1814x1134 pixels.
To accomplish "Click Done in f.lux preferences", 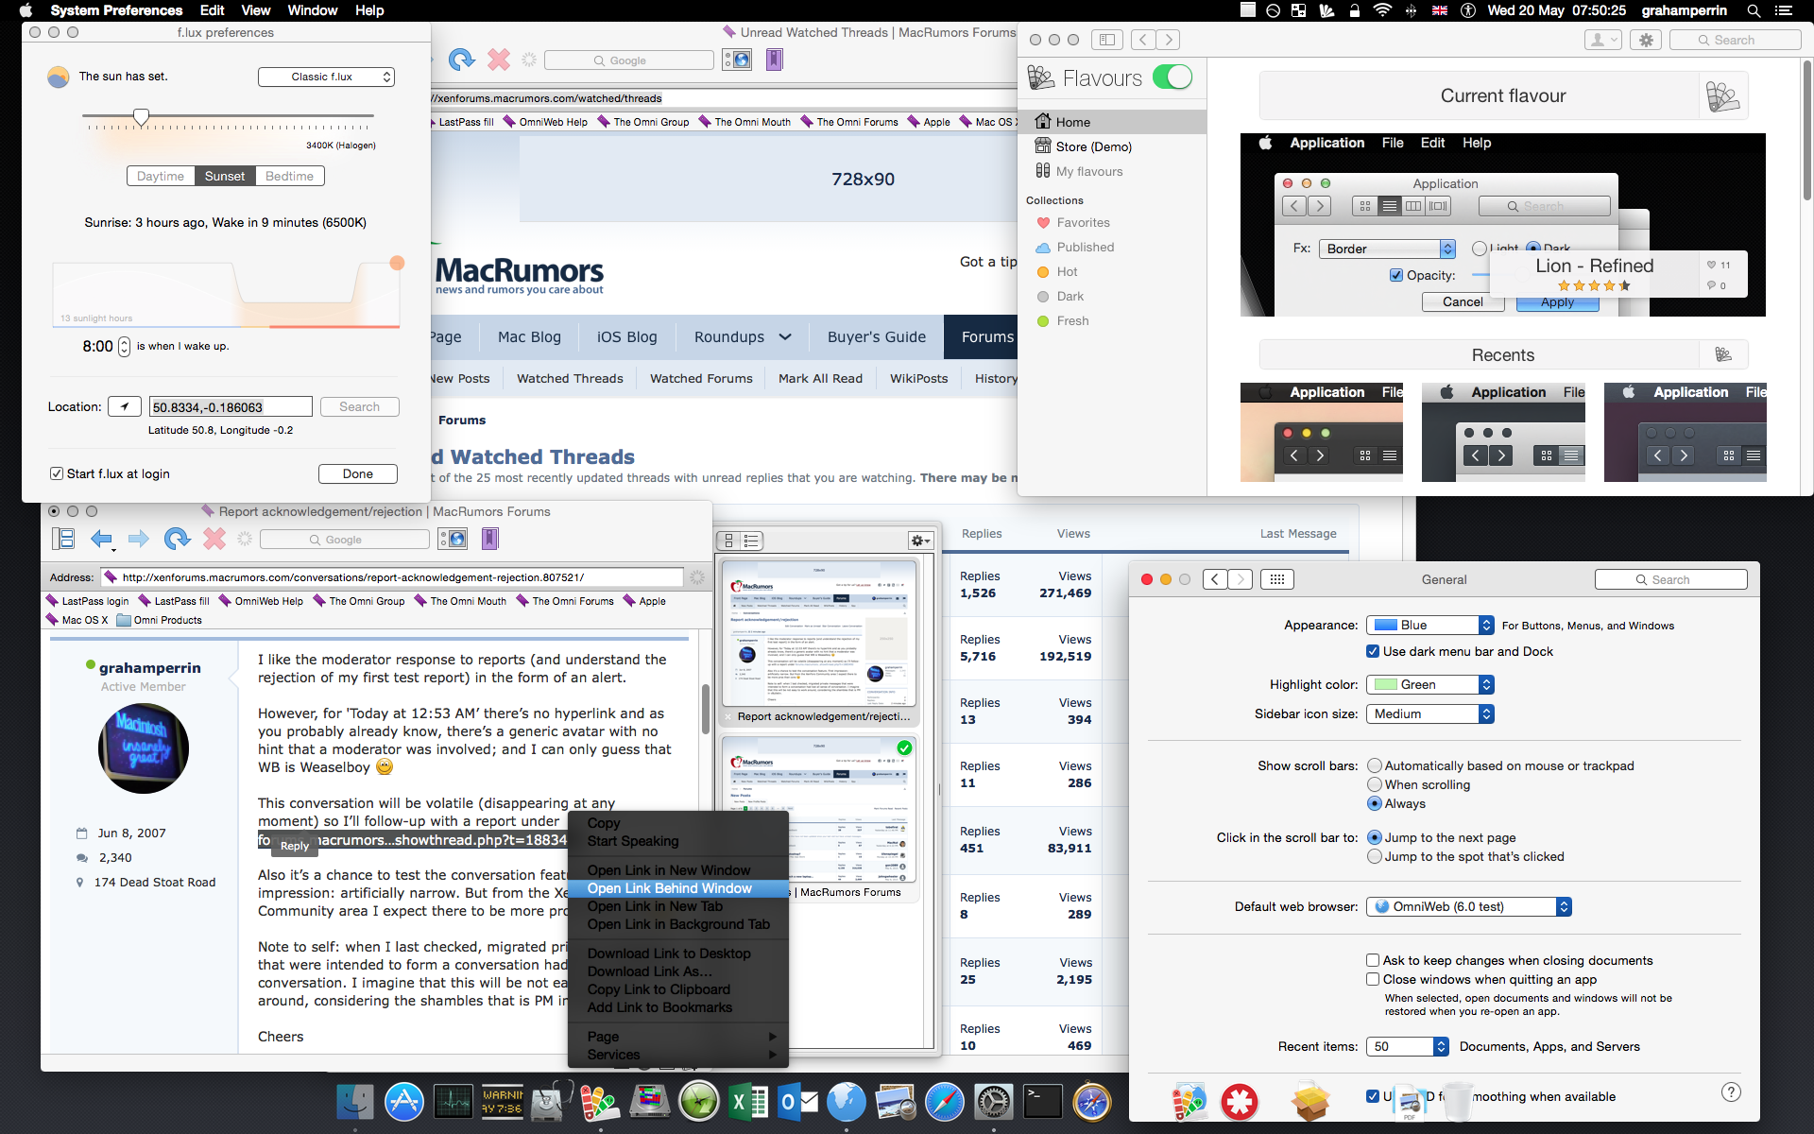I will tap(357, 473).
